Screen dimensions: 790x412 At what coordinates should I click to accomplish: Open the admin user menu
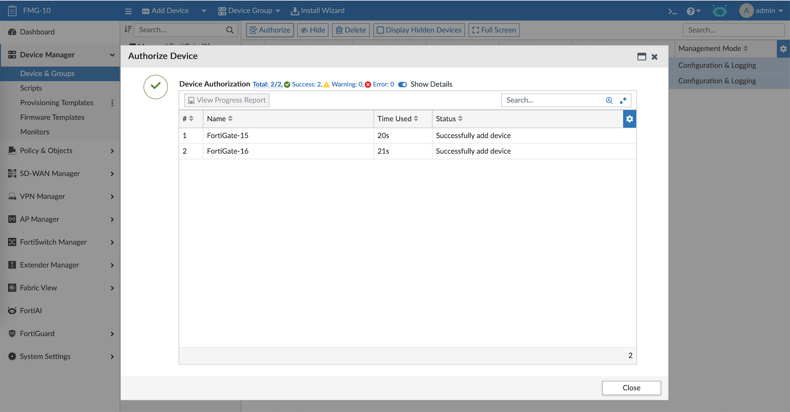pos(761,11)
